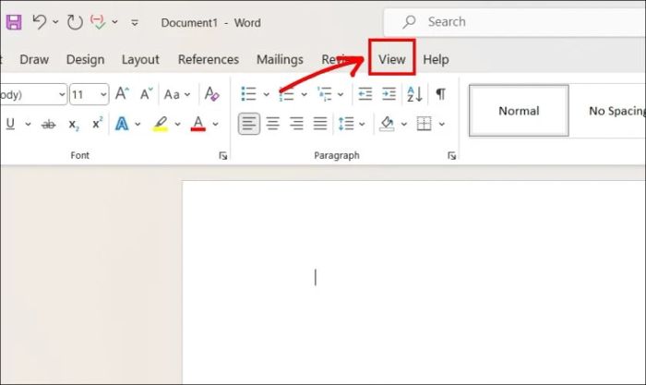This screenshot has height=385, width=646.
Task: Open font color dropdown arrow
Action: click(215, 124)
